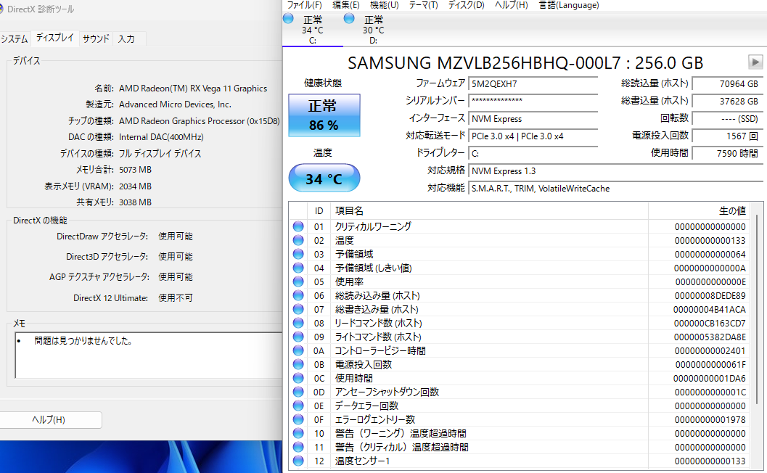The height and width of the screenshot is (473, 767).
Task: Open 言語(Language) menu
Action: point(569,5)
